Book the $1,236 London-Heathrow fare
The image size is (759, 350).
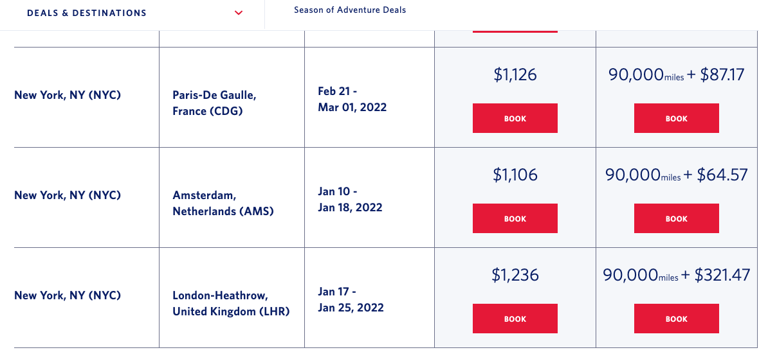pos(515,319)
